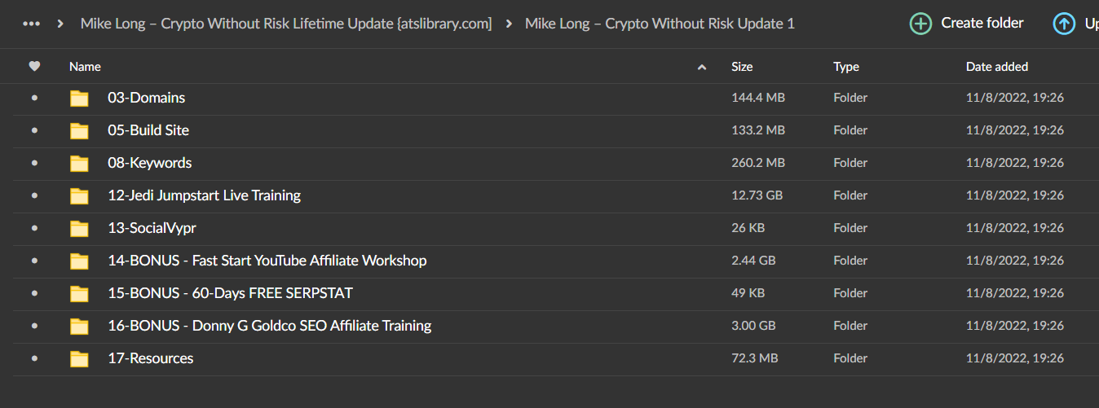
Task: Click the folder icon for 13-SocialVypr
Action: coord(79,229)
